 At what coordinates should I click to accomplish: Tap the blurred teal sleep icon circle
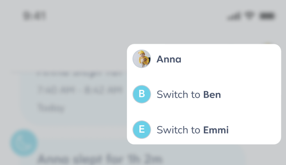[24, 142]
